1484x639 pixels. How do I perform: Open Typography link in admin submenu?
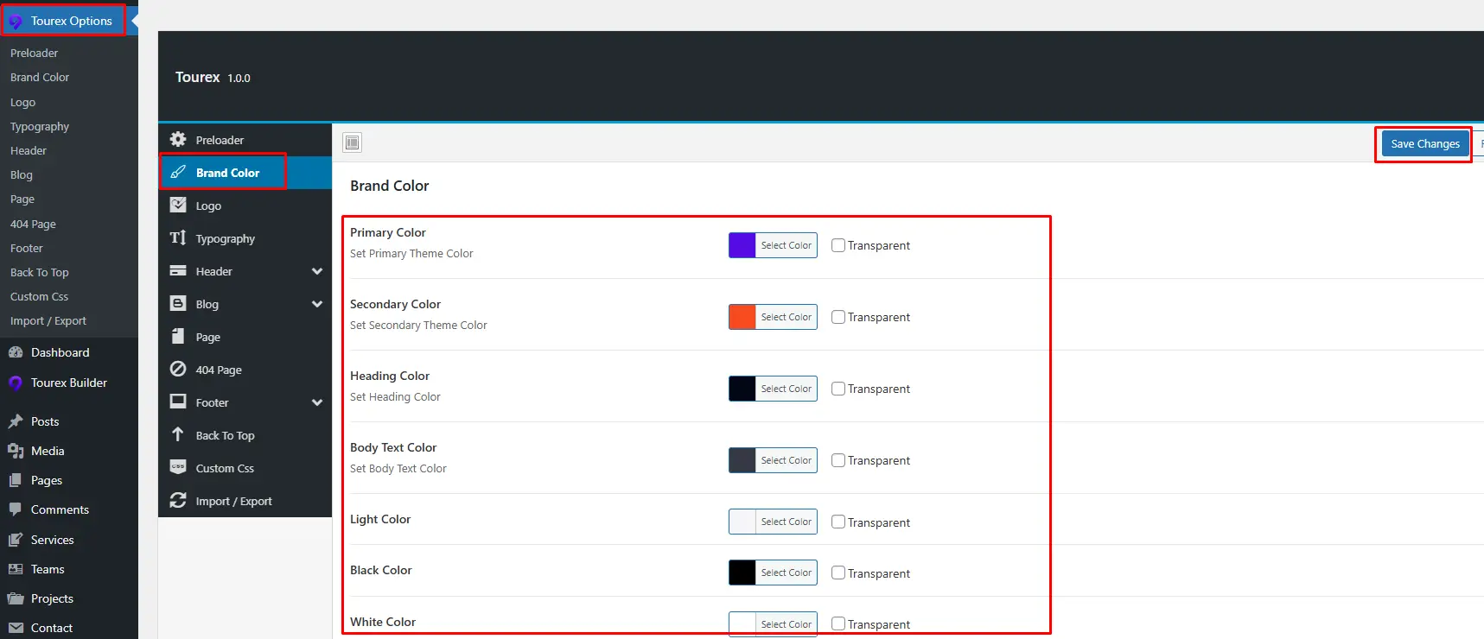(x=40, y=126)
